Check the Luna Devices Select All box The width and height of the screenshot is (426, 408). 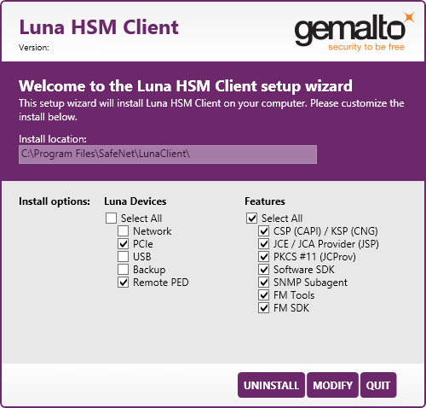click(x=111, y=219)
